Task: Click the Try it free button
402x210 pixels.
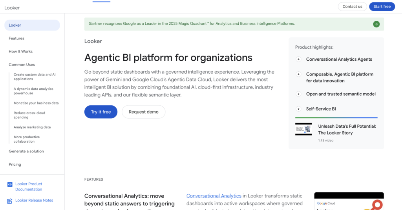Action: [101, 112]
